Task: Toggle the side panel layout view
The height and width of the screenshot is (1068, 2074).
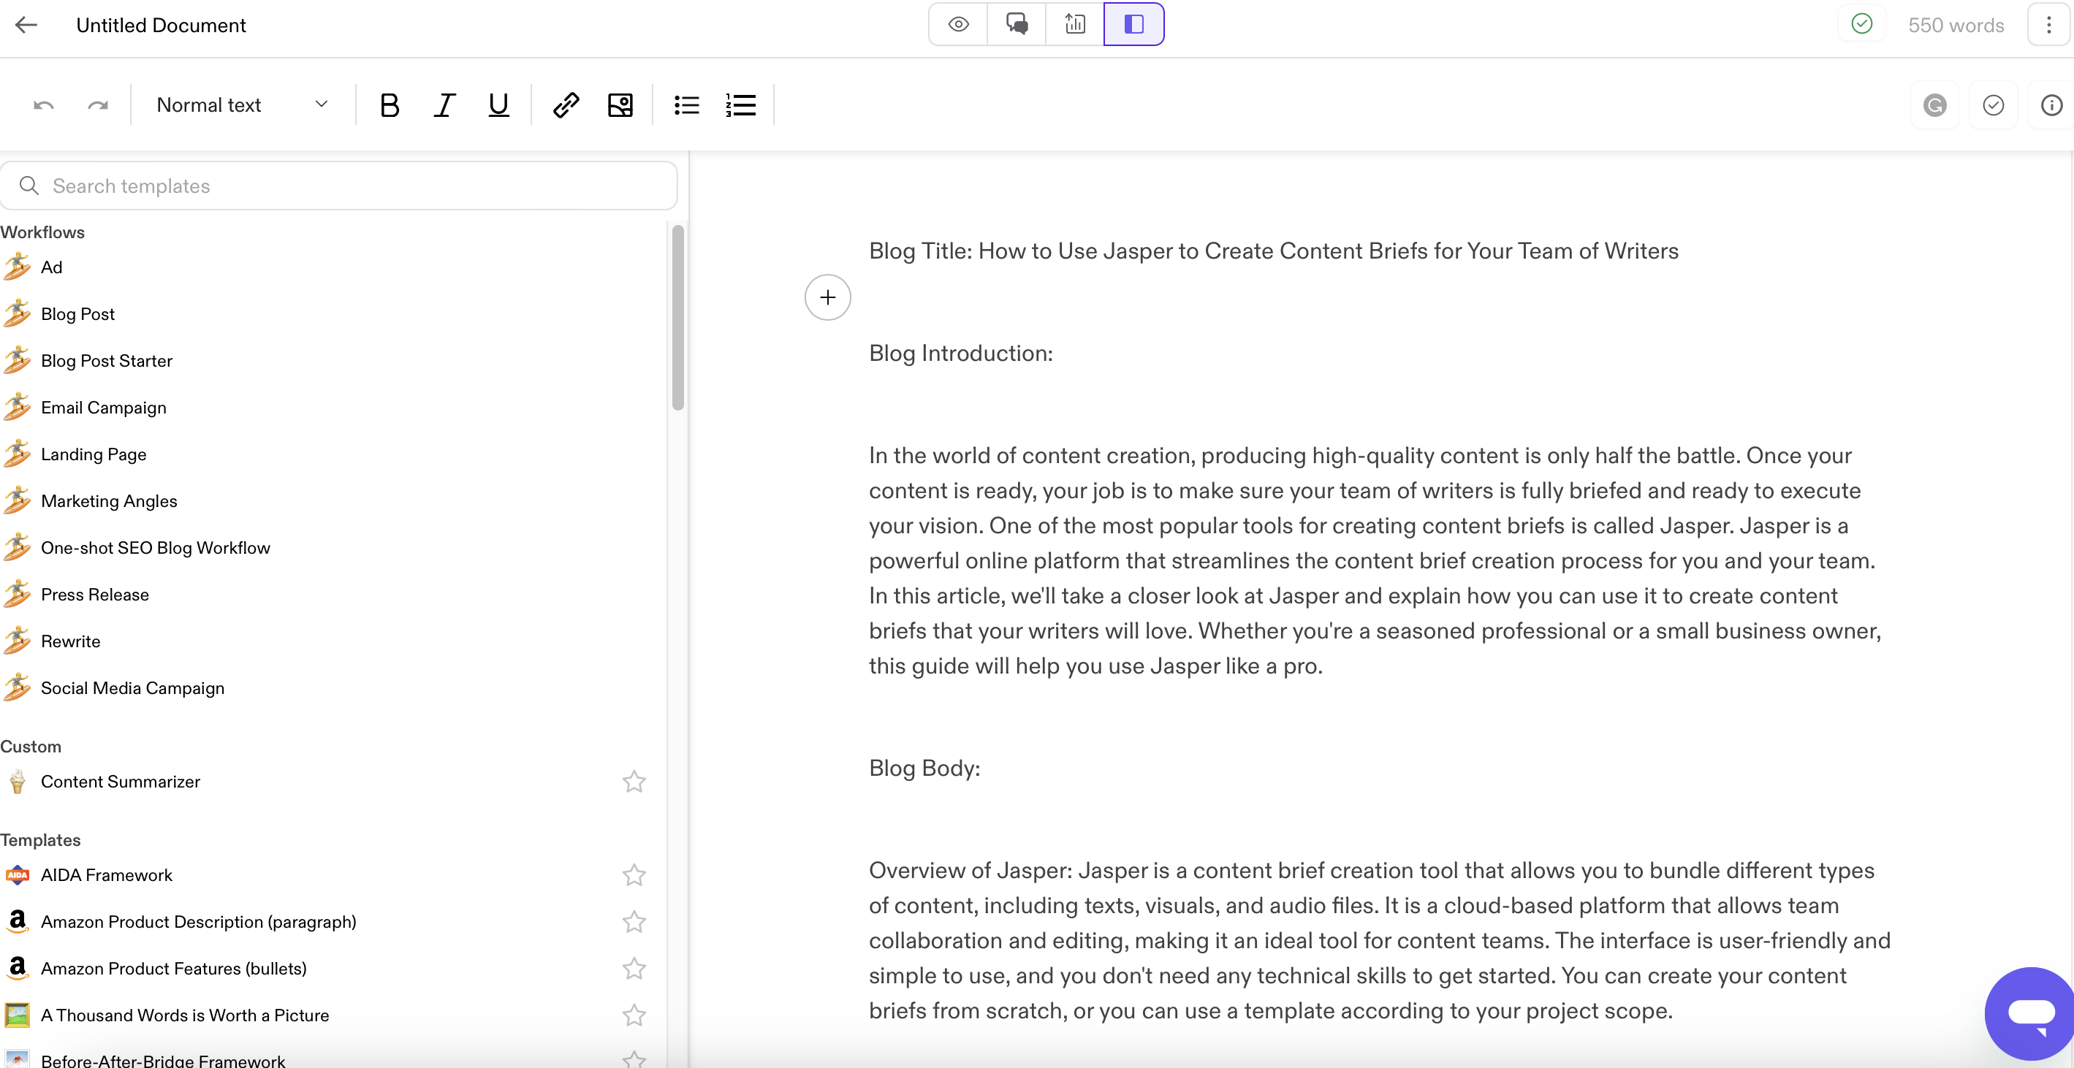Action: pos(1133,24)
